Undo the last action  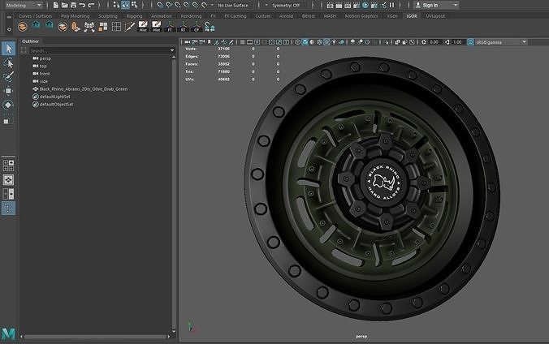point(82,5)
